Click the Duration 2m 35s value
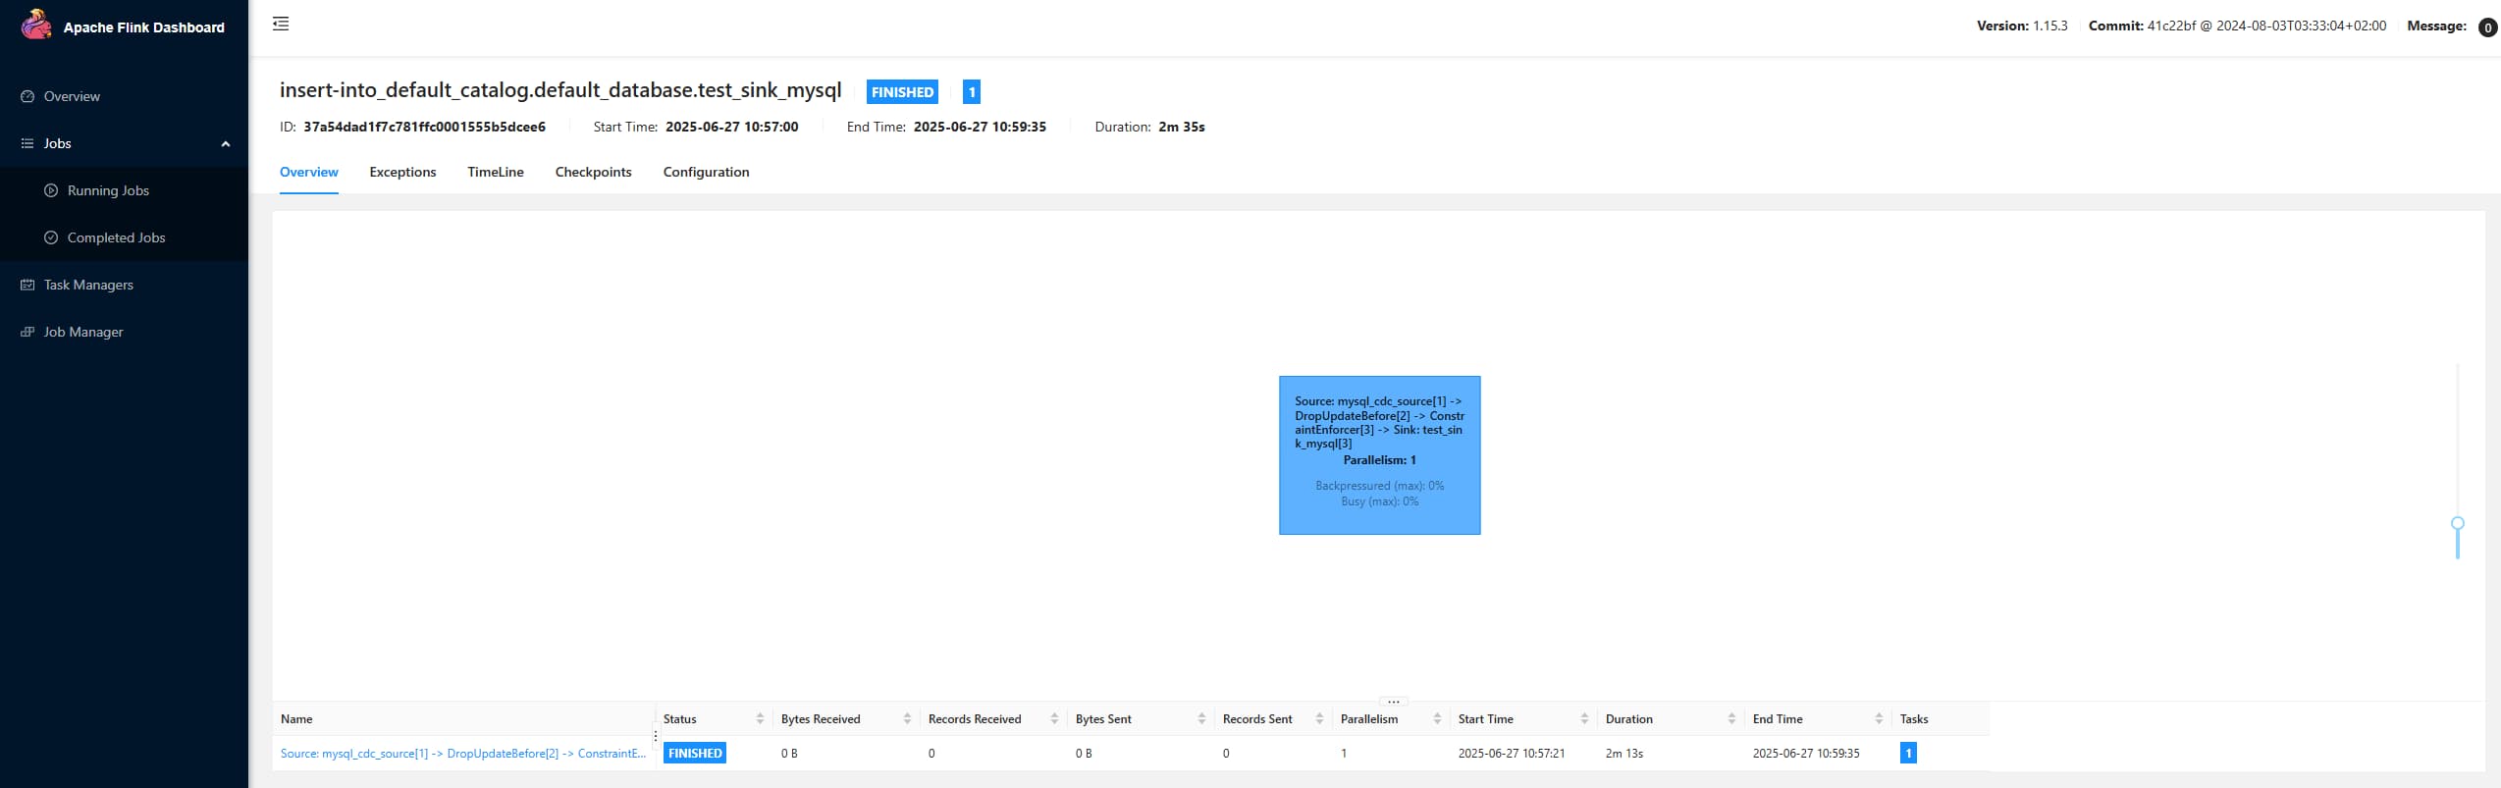Image resolution: width=2501 pixels, height=788 pixels. pyautogui.click(x=1182, y=127)
